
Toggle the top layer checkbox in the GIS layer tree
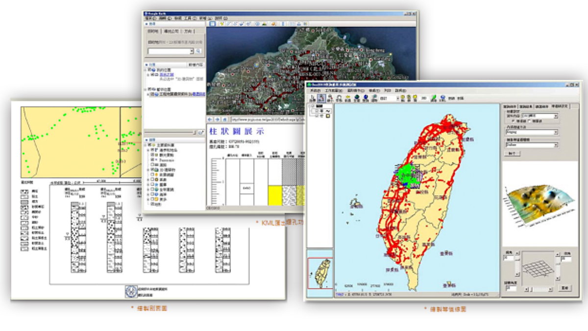coord(313,106)
